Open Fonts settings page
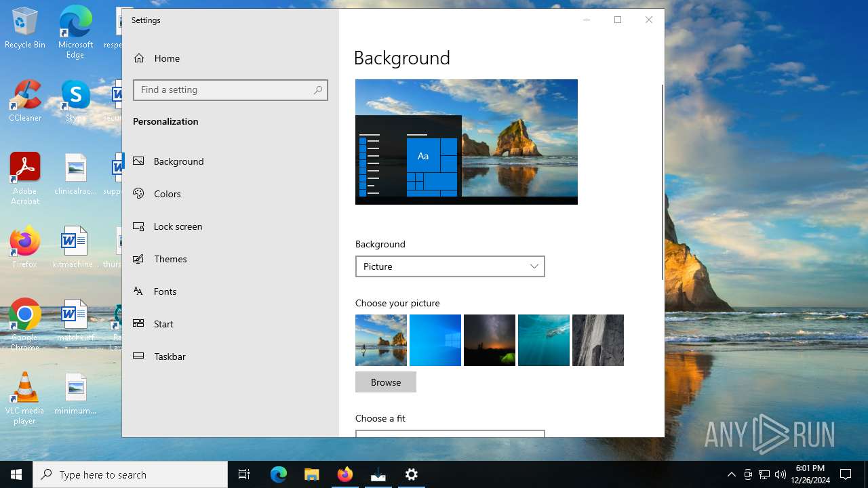Image resolution: width=868 pixels, height=488 pixels. tap(230, 291)
